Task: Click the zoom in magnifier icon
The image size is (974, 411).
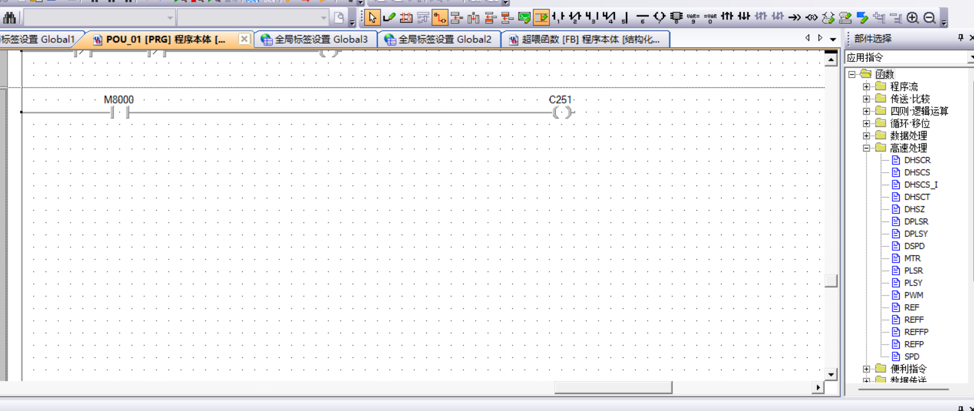Action: [913, 18]
